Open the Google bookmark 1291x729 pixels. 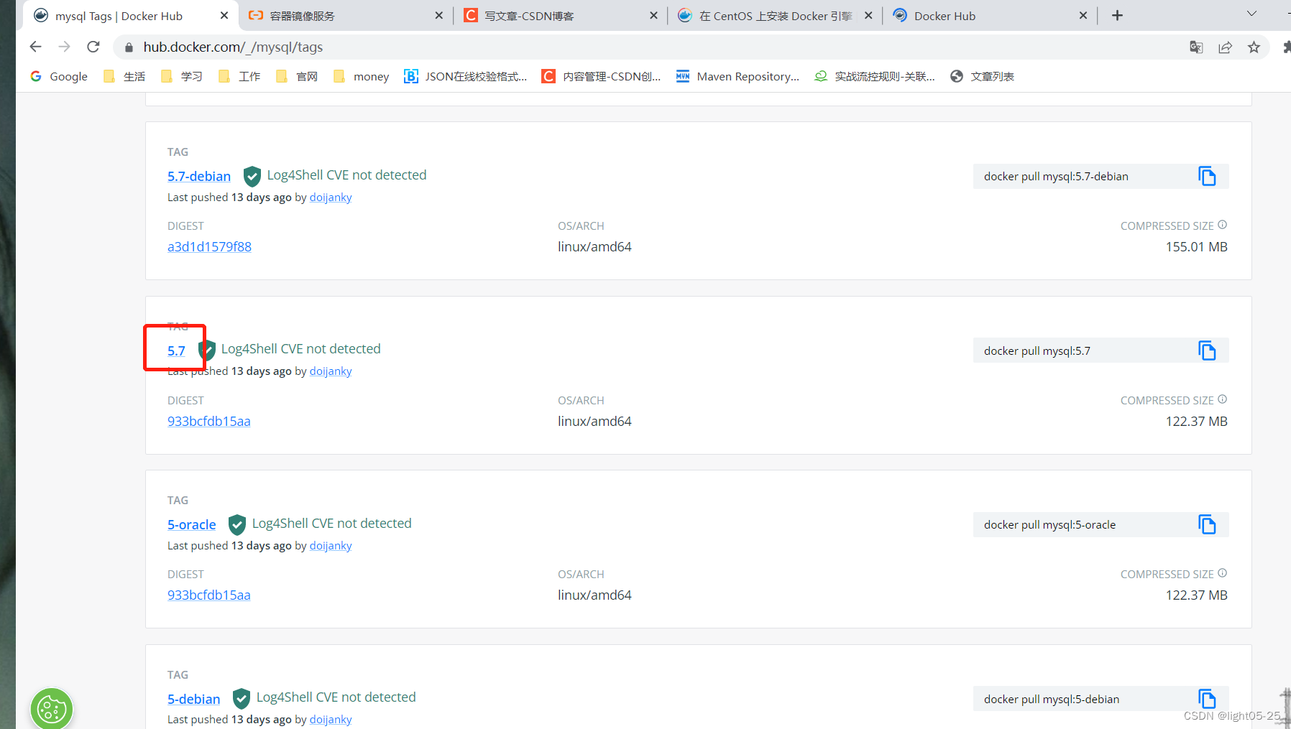click(59, 76)
